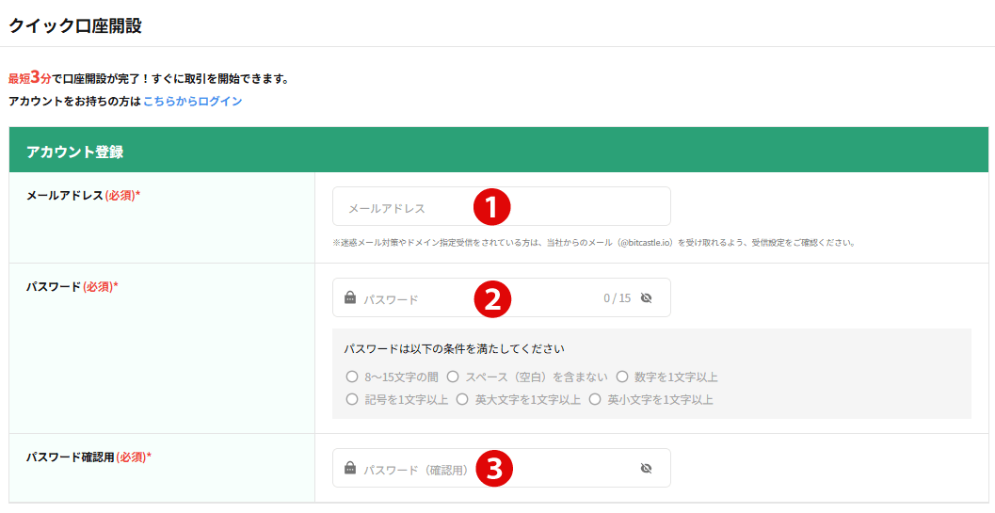Click the パスワードは以下の条件を満たしてください text

[455, 348]
